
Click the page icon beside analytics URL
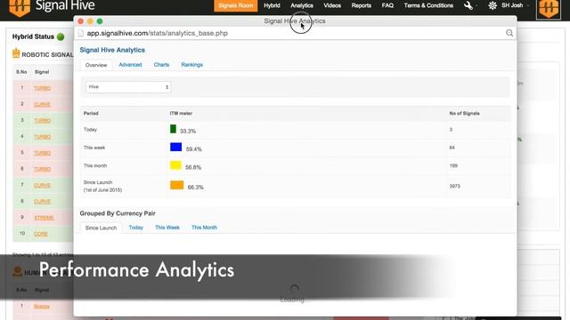[x=81, y=33]
